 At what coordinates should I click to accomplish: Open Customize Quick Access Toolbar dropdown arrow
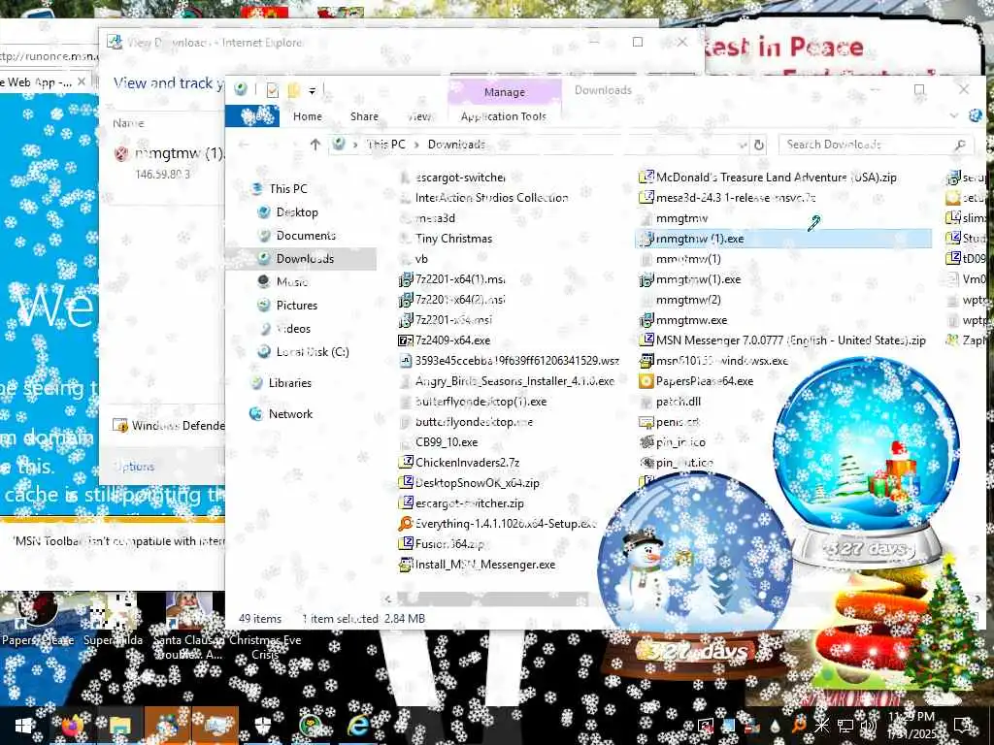pos(312,91)
